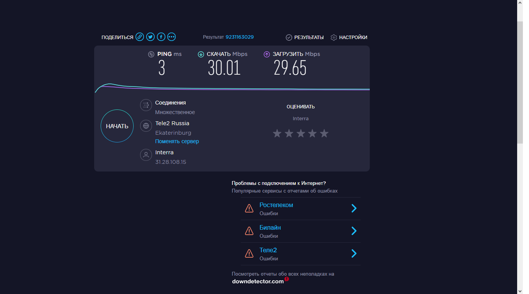Click the user icon beside Interra
Viewport: 529px width, 294px height.
(x=146, y=155)
